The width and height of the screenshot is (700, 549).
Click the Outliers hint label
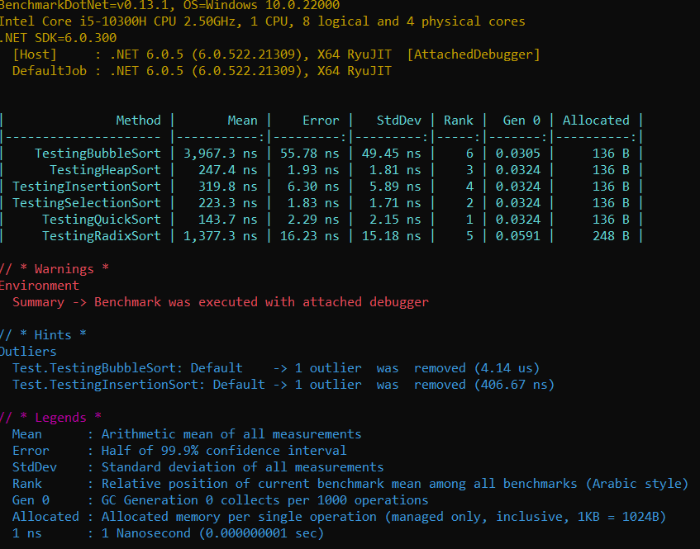click(x=28, y=352)
